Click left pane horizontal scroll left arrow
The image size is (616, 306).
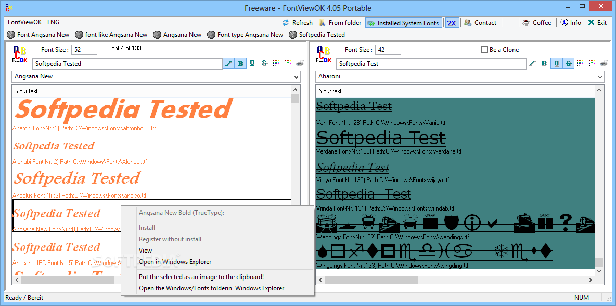pyautogui.click(x=17, y=280)
